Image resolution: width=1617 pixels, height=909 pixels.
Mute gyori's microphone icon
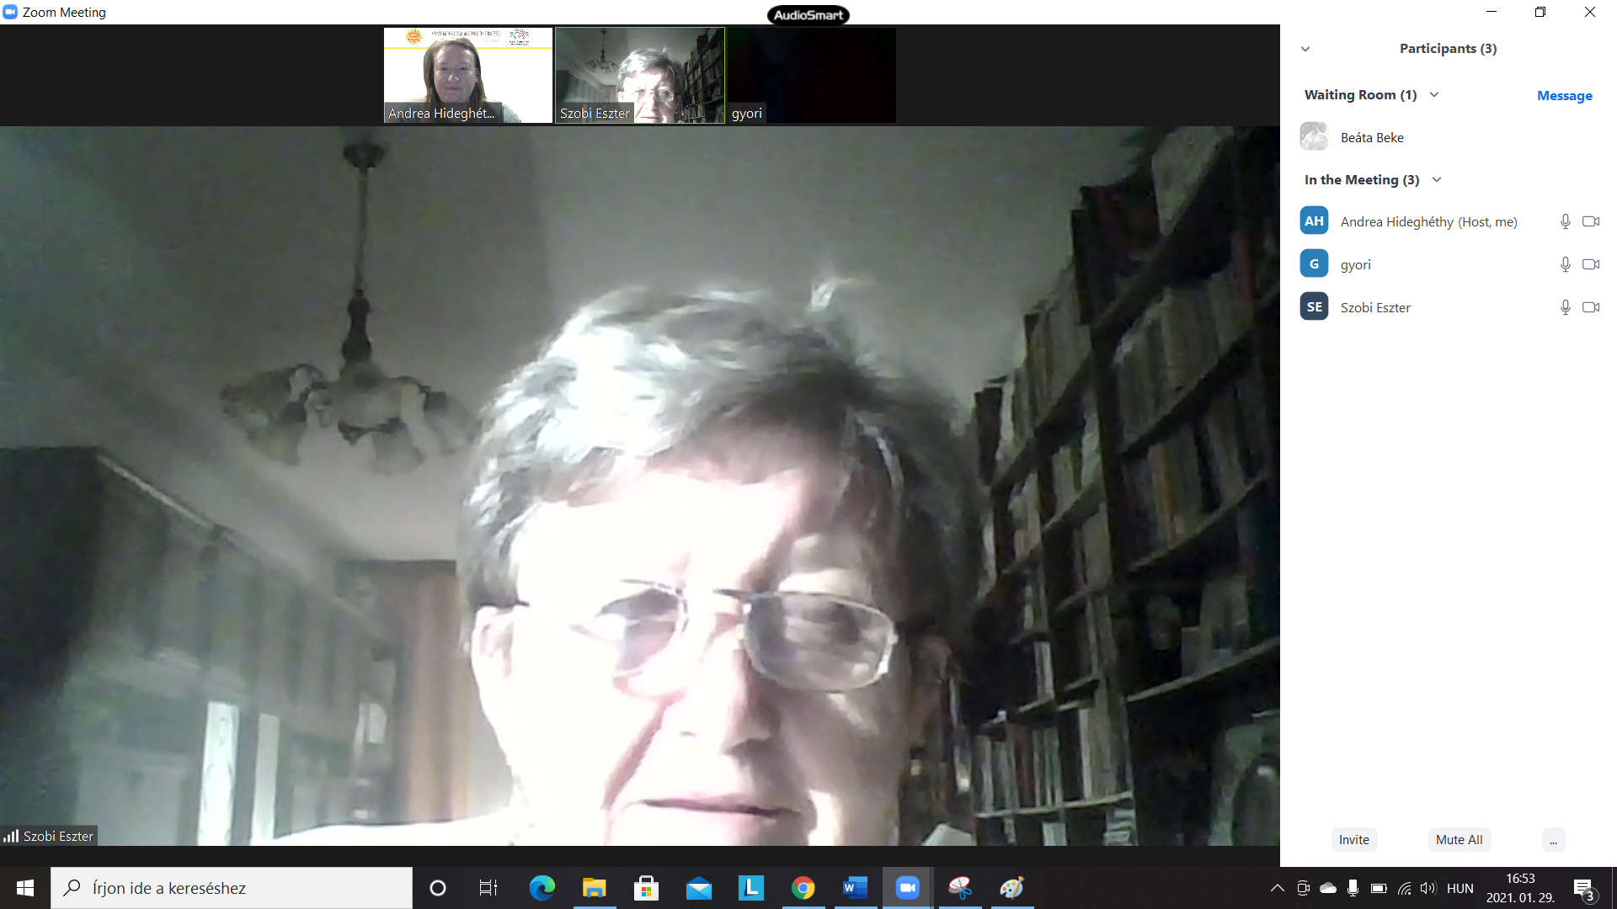tap(1565, 264)
